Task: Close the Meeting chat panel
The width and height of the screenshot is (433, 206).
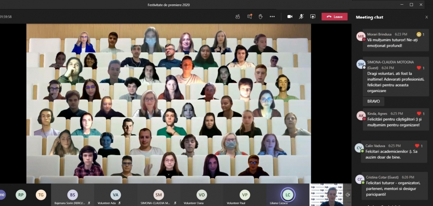Action: [427, 17]
